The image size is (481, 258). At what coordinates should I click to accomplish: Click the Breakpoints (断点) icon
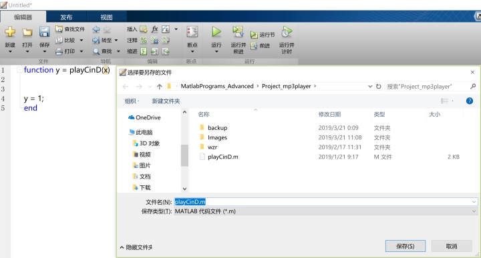tap(192, 32)
